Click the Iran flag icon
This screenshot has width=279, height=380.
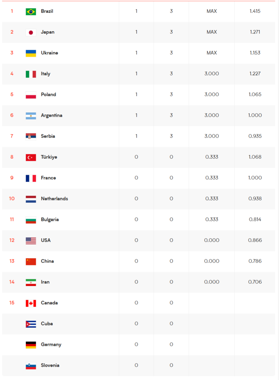(31, 282)
